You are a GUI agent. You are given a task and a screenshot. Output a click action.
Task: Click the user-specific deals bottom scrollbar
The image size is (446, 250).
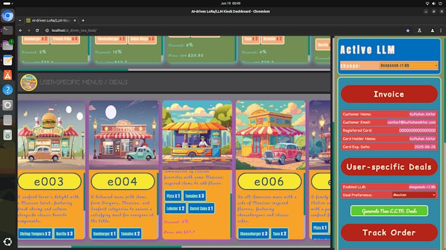[127, 246]
